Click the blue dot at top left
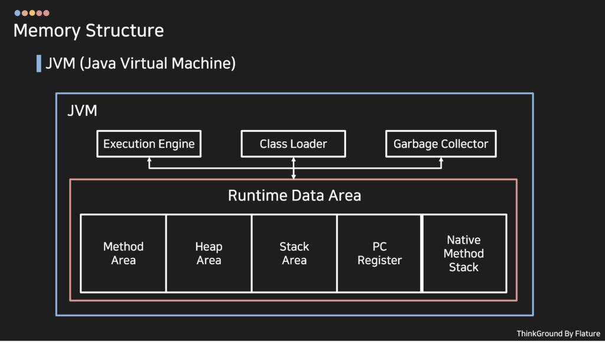This screenshot has height=343, width=605. tap(17, 13)
